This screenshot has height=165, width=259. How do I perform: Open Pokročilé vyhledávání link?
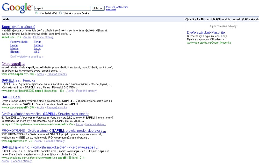(117, 7)
